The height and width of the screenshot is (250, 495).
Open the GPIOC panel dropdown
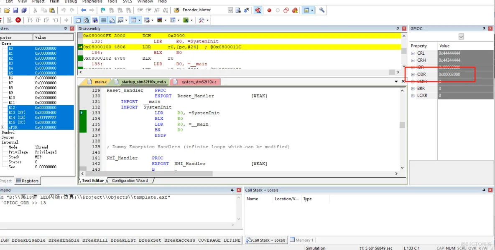(461, 37)
